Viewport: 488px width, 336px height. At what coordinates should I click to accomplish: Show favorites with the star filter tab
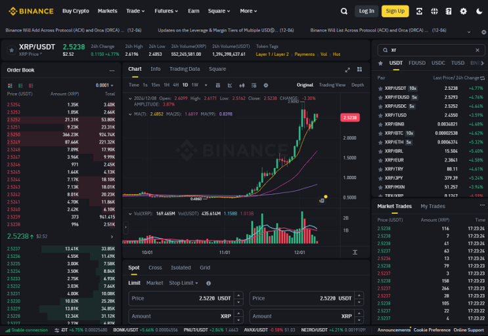click(x=380, y=63)
